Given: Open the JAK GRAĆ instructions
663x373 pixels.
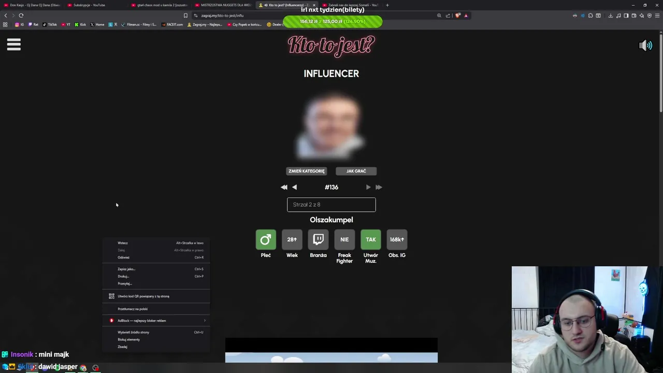Looking at the screenshot, I should pos(356,171).
